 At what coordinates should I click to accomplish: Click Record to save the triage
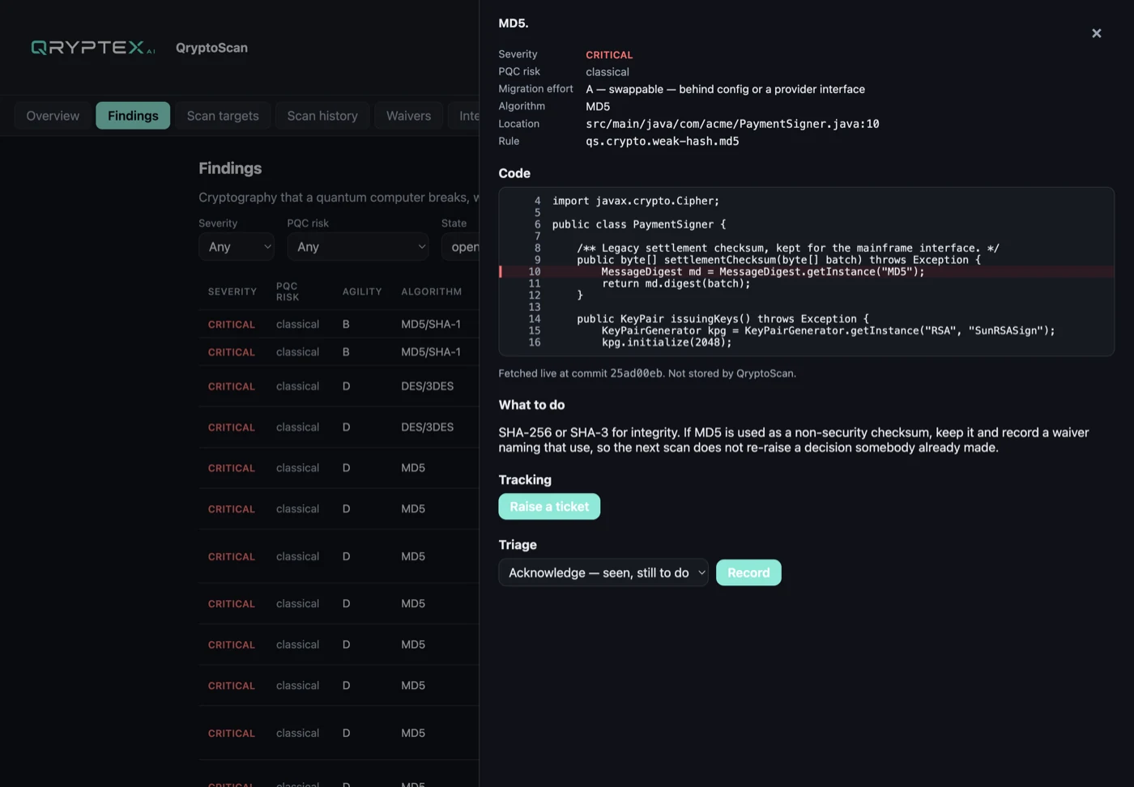click(748, 572)
